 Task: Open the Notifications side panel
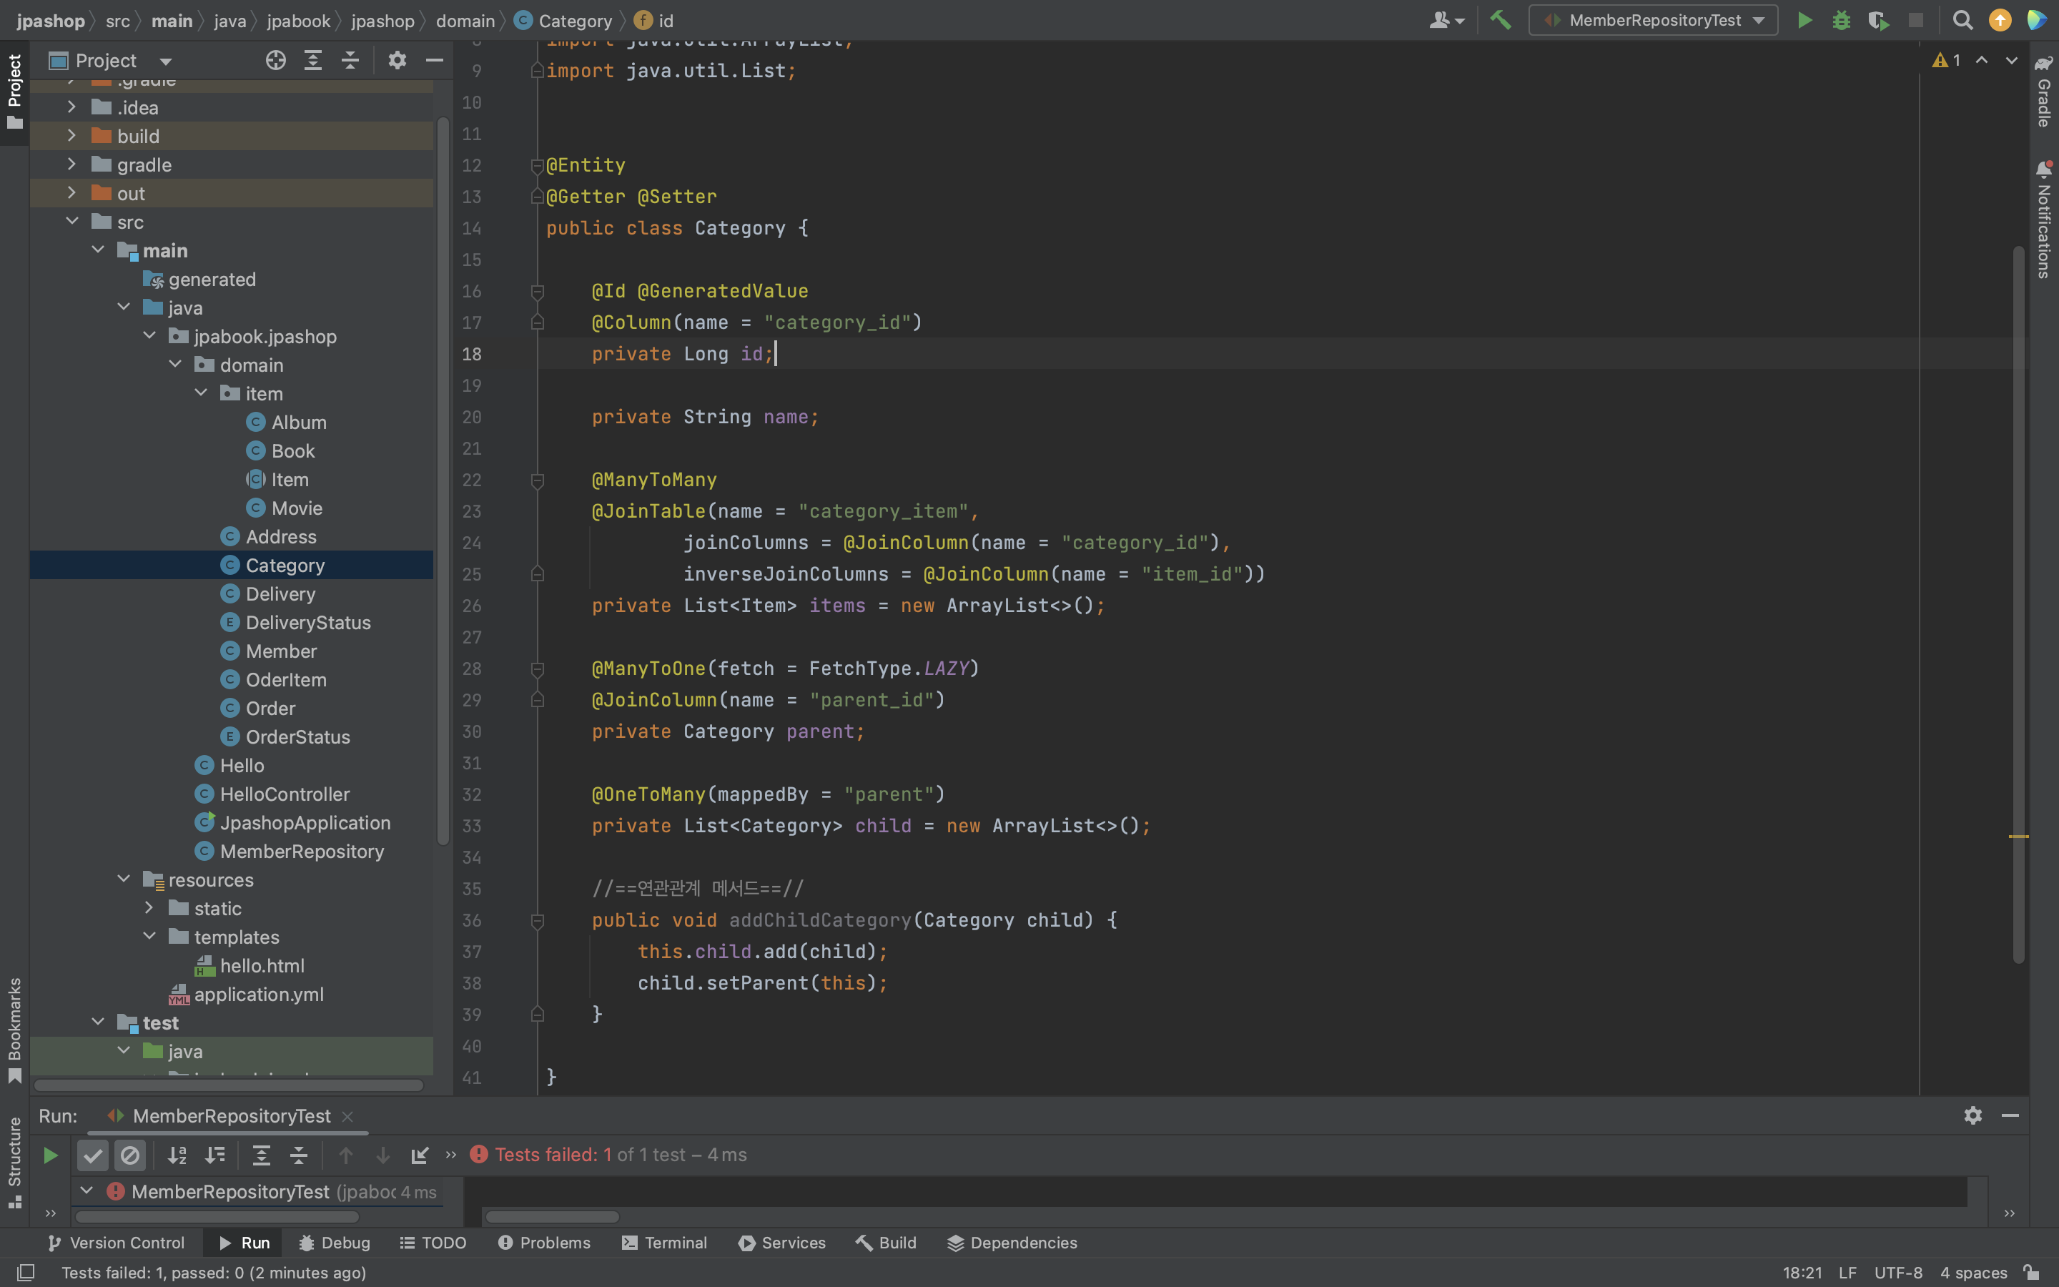click(x=2044, y=220)
